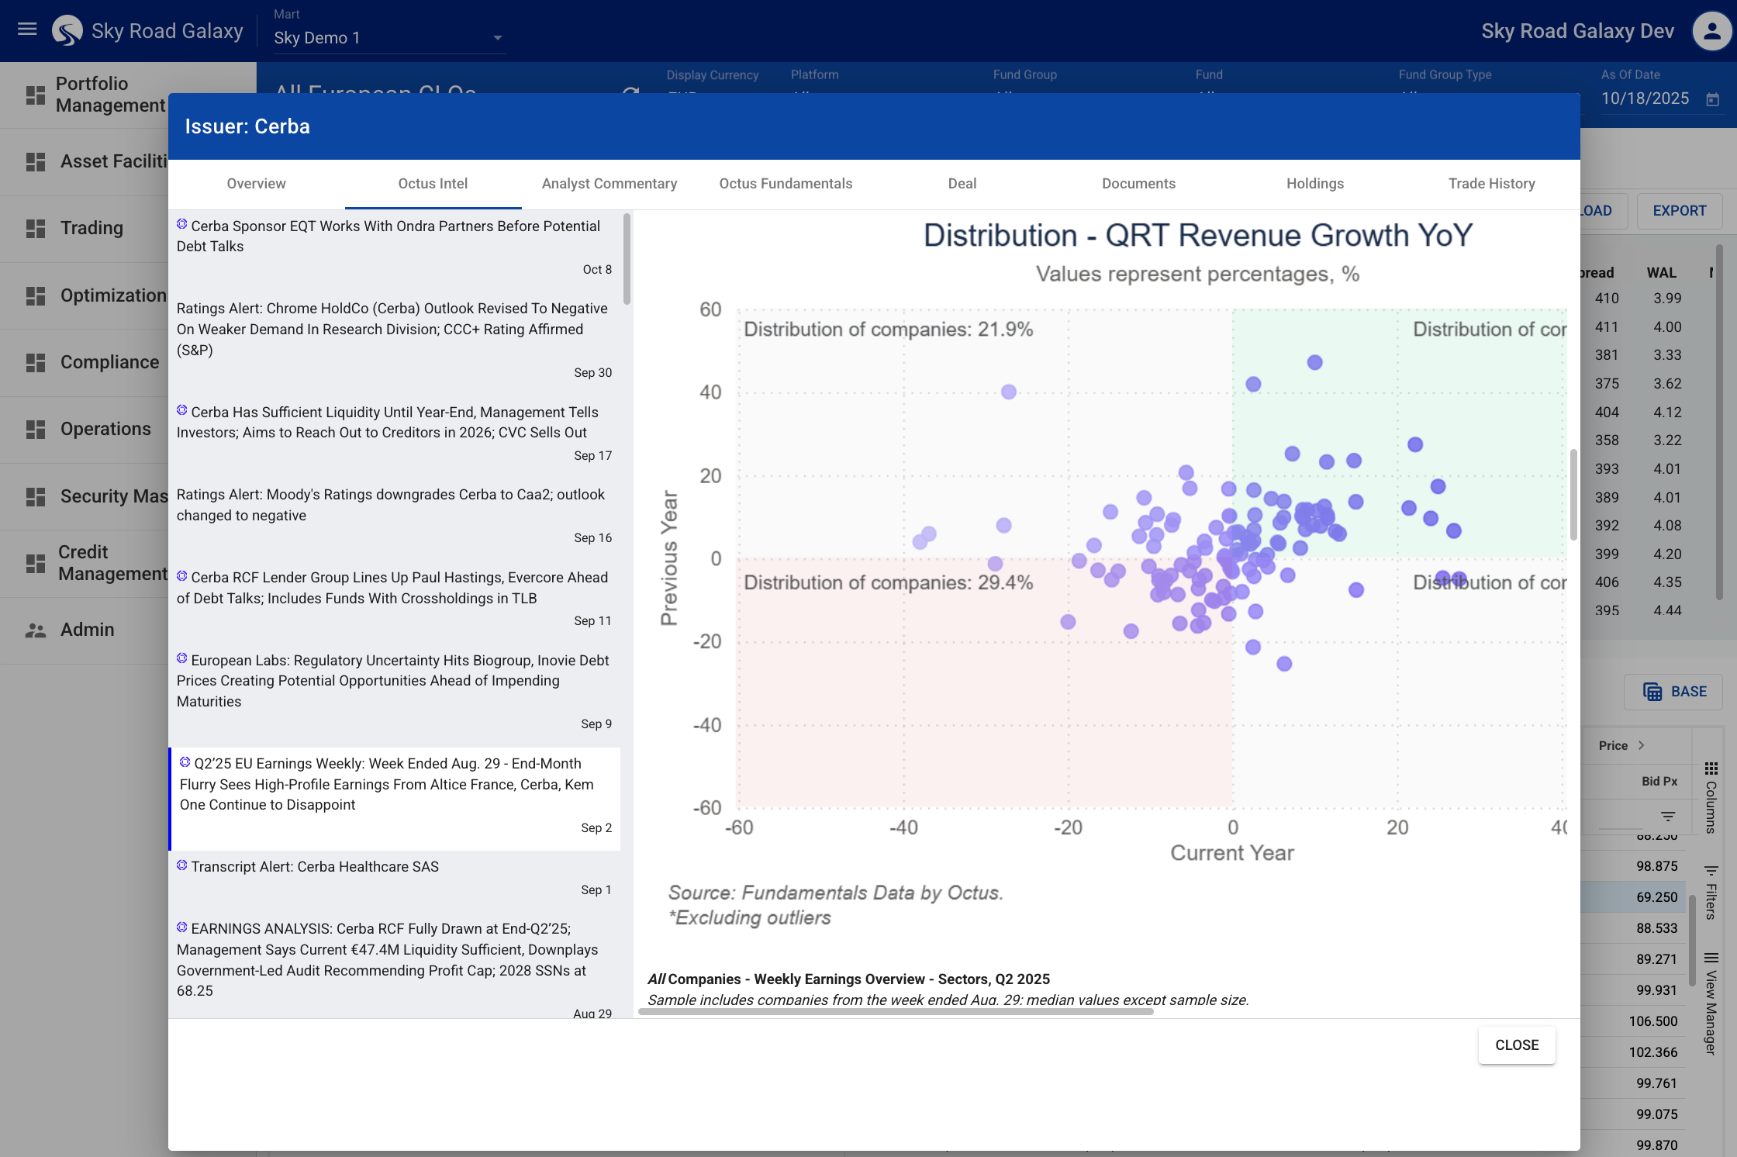
Task: Expand the Mart Sky Demo 1 dropdown
Action: [x=498, y=38]
